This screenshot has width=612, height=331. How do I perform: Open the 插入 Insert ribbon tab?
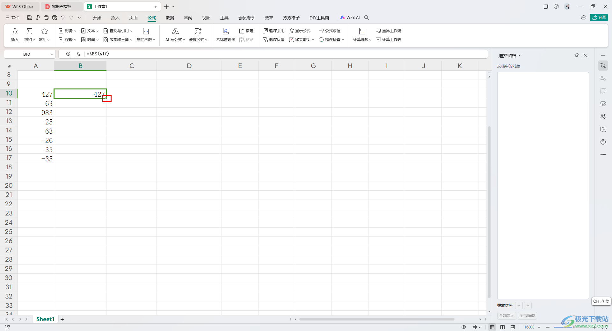tap(115, 18)
